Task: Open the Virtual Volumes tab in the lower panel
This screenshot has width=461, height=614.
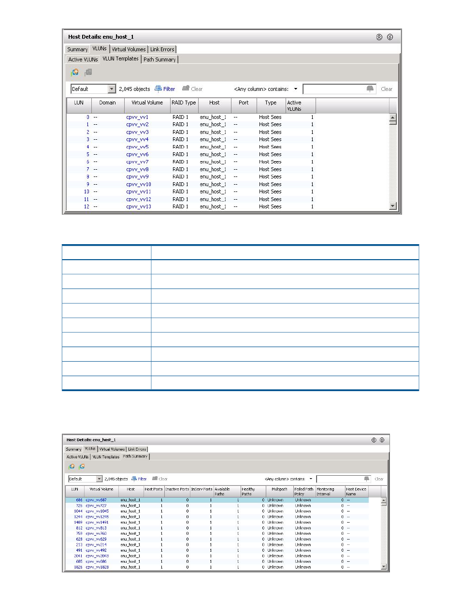Action: coord(112,449)
